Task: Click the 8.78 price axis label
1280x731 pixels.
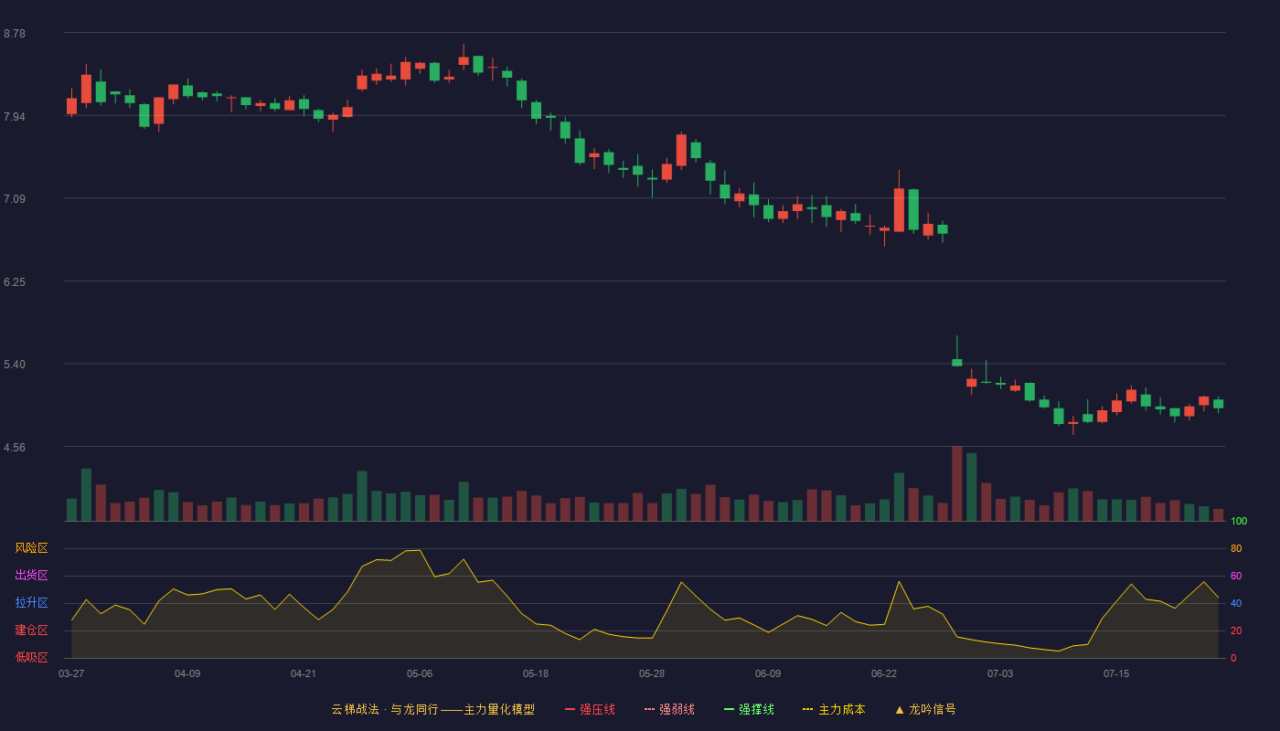Action: click(15, 34)
